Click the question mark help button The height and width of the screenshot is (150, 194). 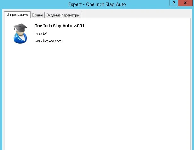pyautogui.click(x=174, y=3)
